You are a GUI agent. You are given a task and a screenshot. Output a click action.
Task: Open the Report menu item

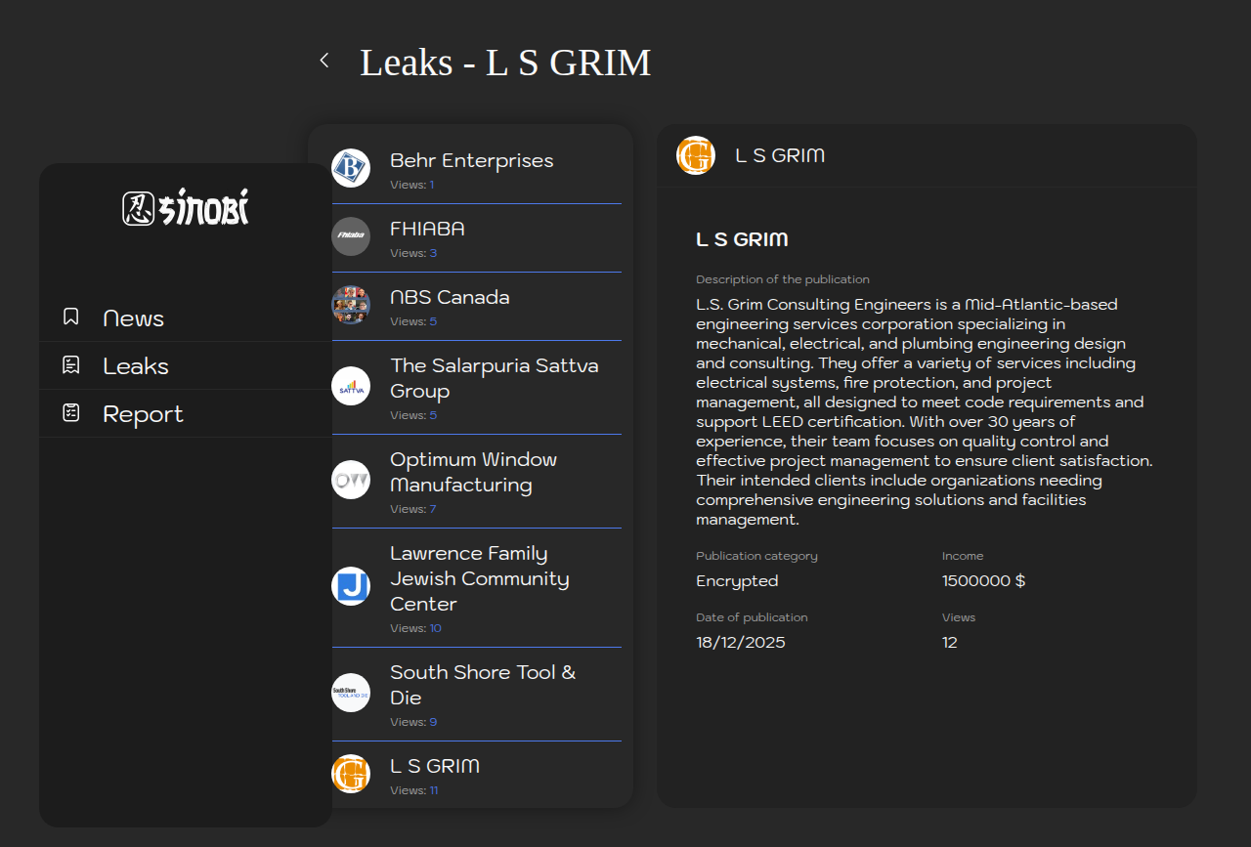coord(143,414)
